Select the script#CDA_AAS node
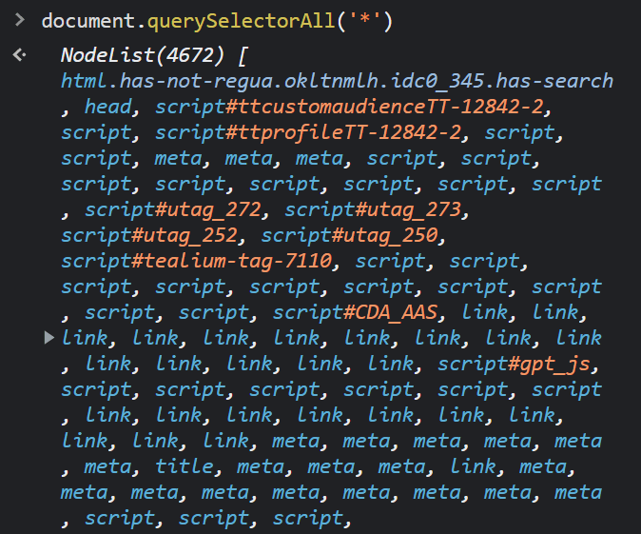Screen dimensions: 641x534 (355, 312)
